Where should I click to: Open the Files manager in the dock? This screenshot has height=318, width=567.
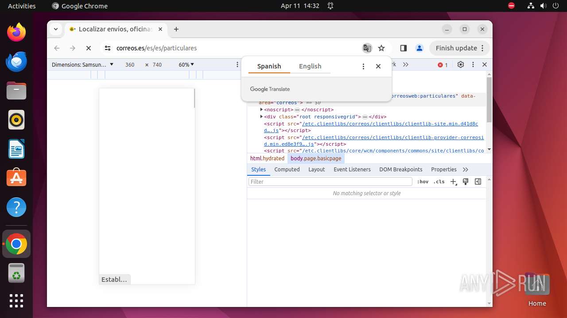coord(16,91)
